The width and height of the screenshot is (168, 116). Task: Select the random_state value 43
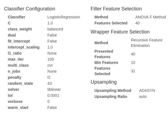(49, 83)
